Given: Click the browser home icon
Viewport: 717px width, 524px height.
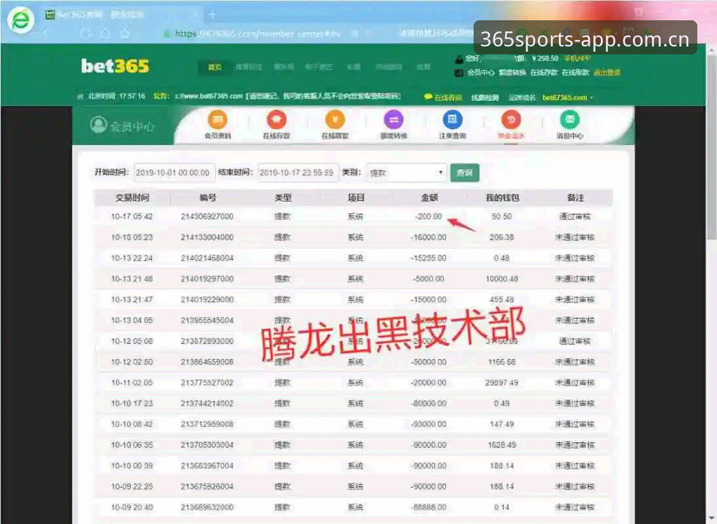Looking at the screenshot, I should tap(105, 33).
